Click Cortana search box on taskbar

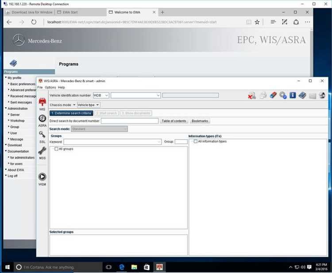click(58, 267)
